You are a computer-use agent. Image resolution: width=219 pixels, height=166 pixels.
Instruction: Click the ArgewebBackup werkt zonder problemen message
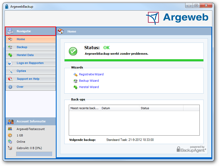click(x=116, y=54)
